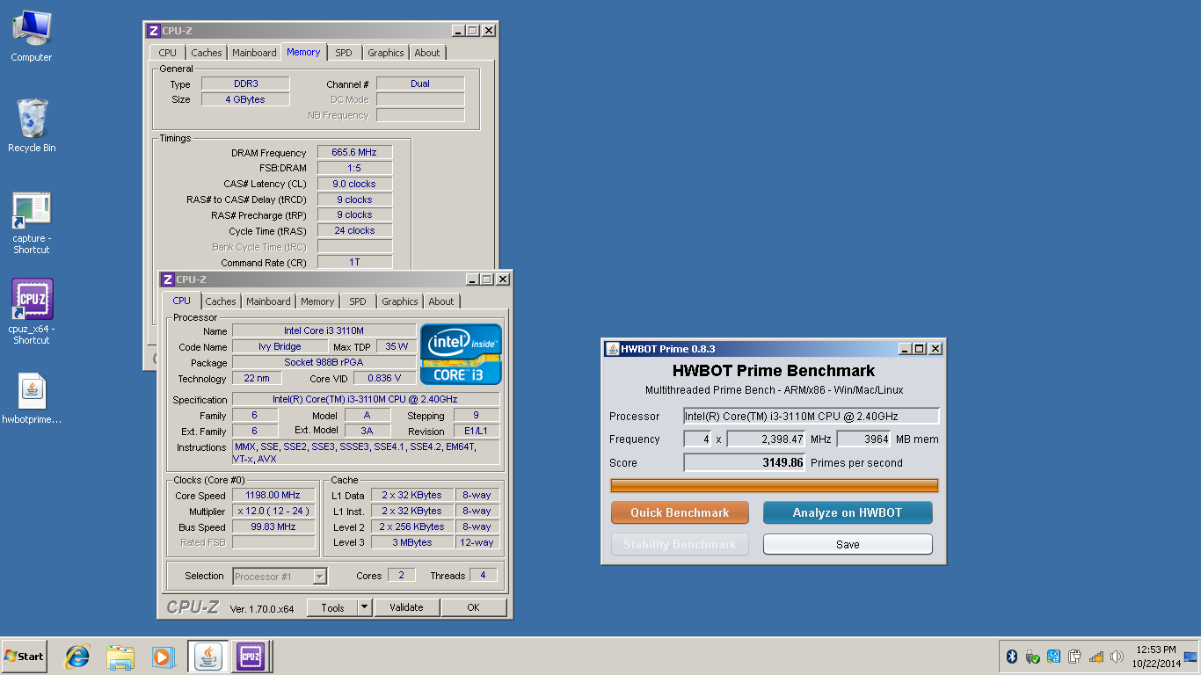Open the wireless network signal tray icon

1095,657
